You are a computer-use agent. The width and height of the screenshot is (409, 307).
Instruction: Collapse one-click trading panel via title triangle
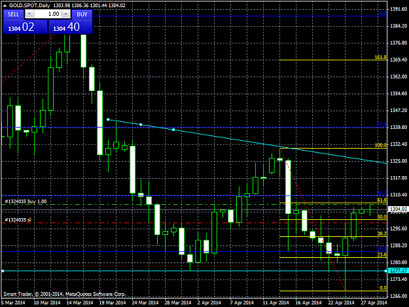pos(5,5)
